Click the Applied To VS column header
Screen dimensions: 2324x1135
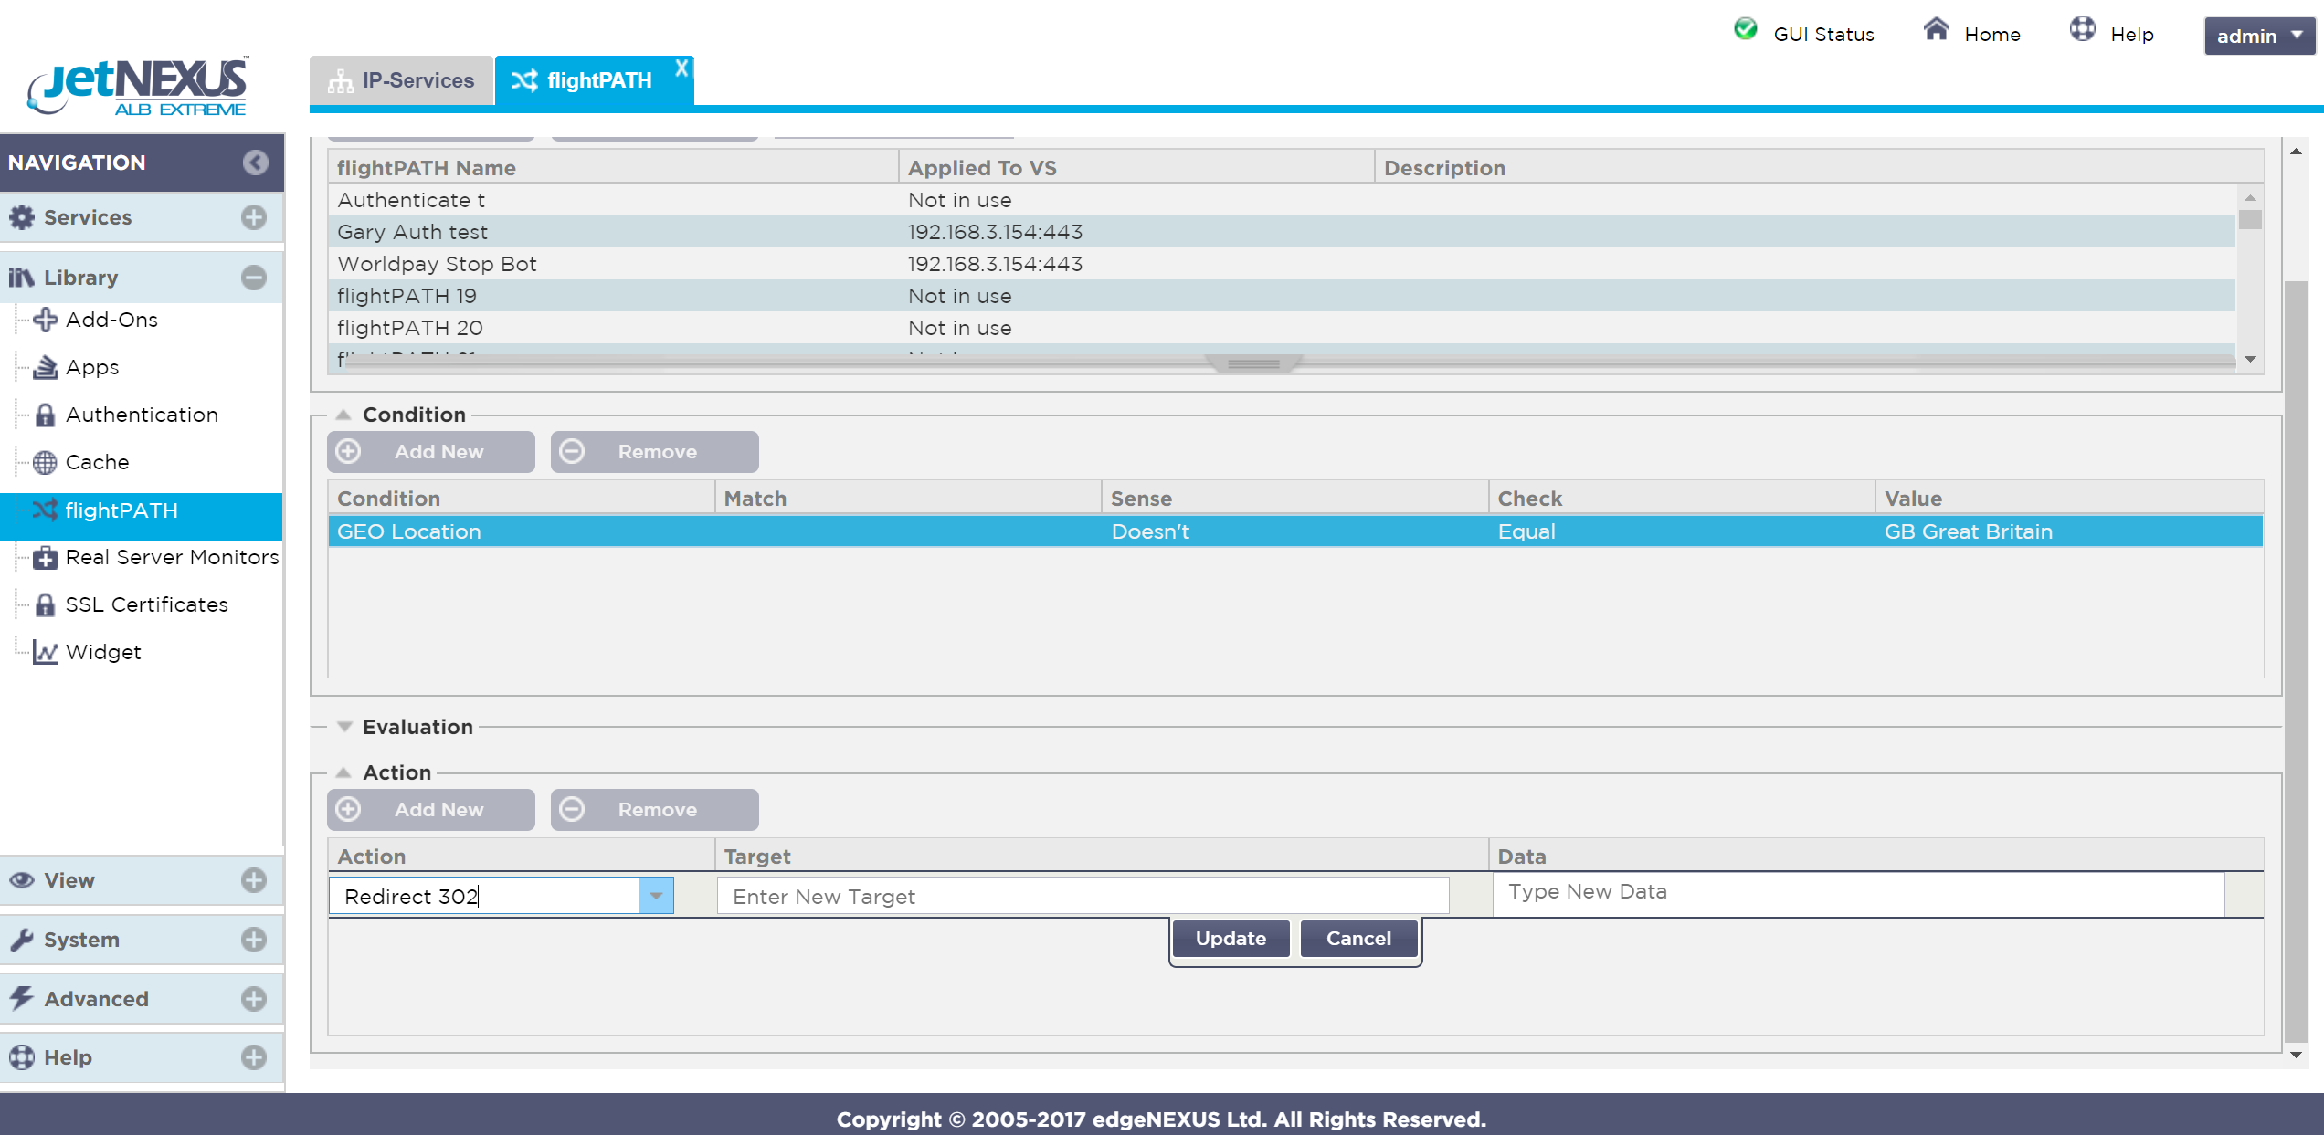click(1136, 168)
